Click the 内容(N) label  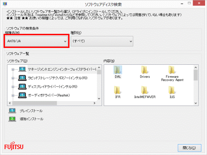pos(109,61)
